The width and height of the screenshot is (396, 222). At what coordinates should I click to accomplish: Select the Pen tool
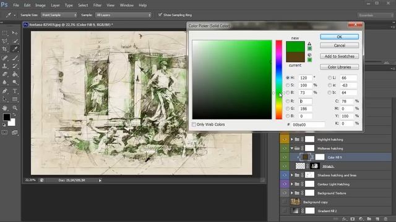(x=4, y=91)
